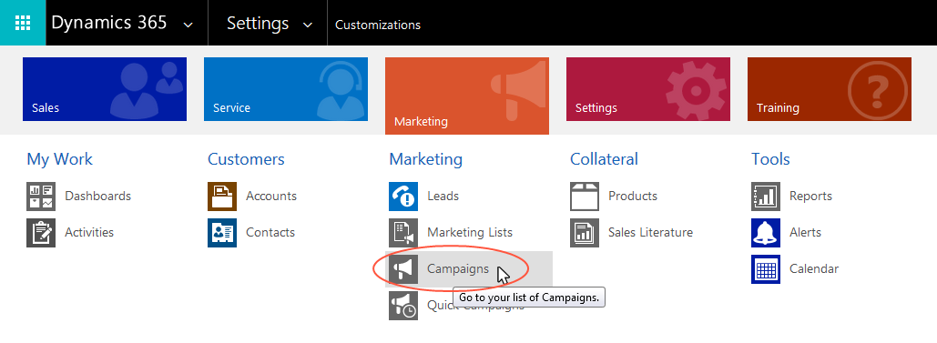The height and width of the screenshot is (343, 937).
Task: Open the Products list
Action: tap(633, 196)
